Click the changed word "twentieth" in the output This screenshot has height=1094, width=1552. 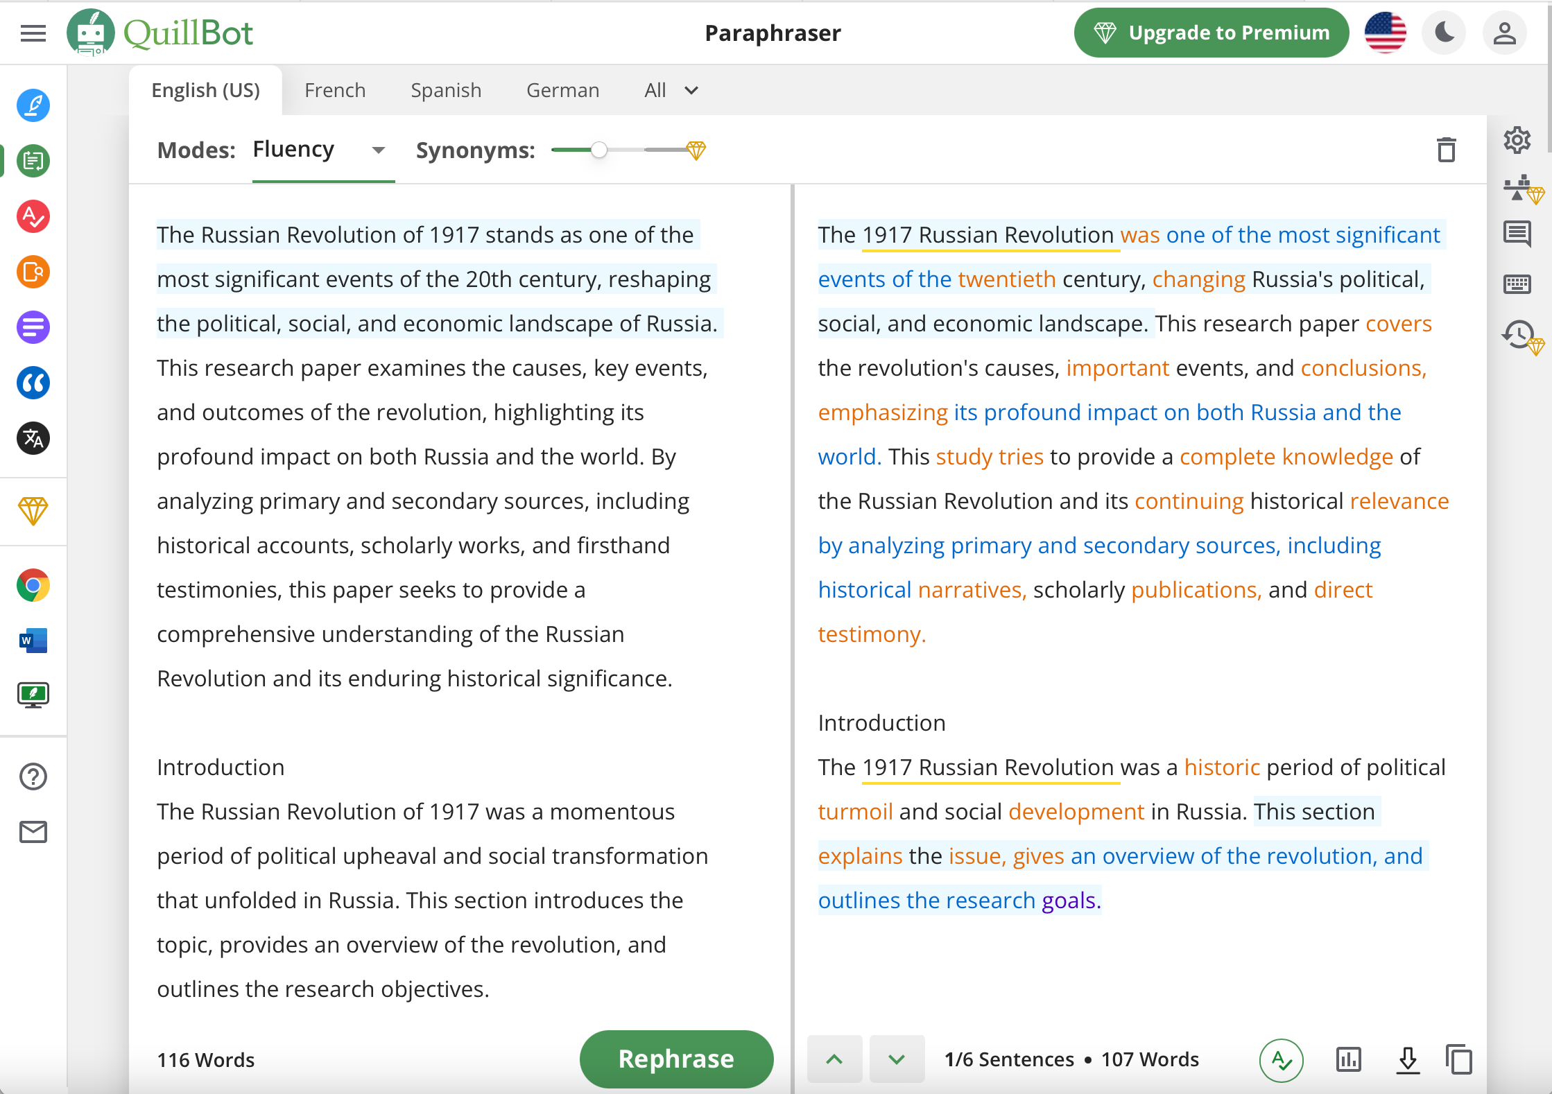(1007, 279)
